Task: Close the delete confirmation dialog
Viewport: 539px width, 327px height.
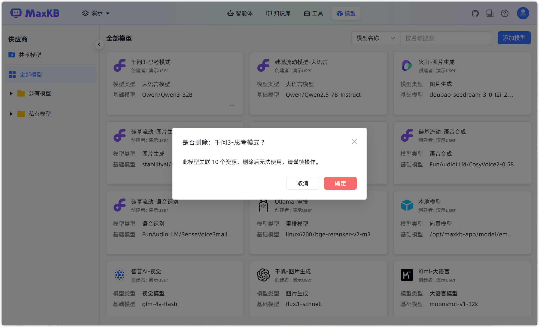Action: pos(354,142)
